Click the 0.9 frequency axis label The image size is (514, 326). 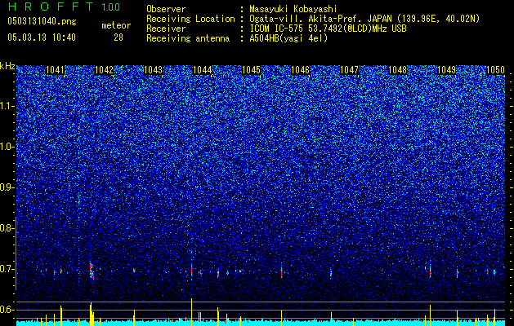(x=7, y=187)
